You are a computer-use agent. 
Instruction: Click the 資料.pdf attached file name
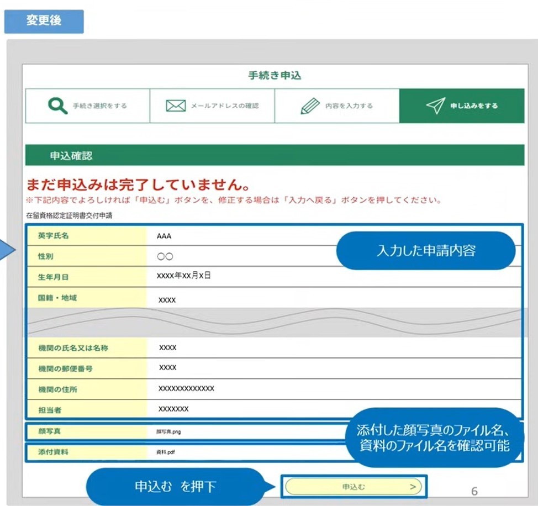(166, 452)
